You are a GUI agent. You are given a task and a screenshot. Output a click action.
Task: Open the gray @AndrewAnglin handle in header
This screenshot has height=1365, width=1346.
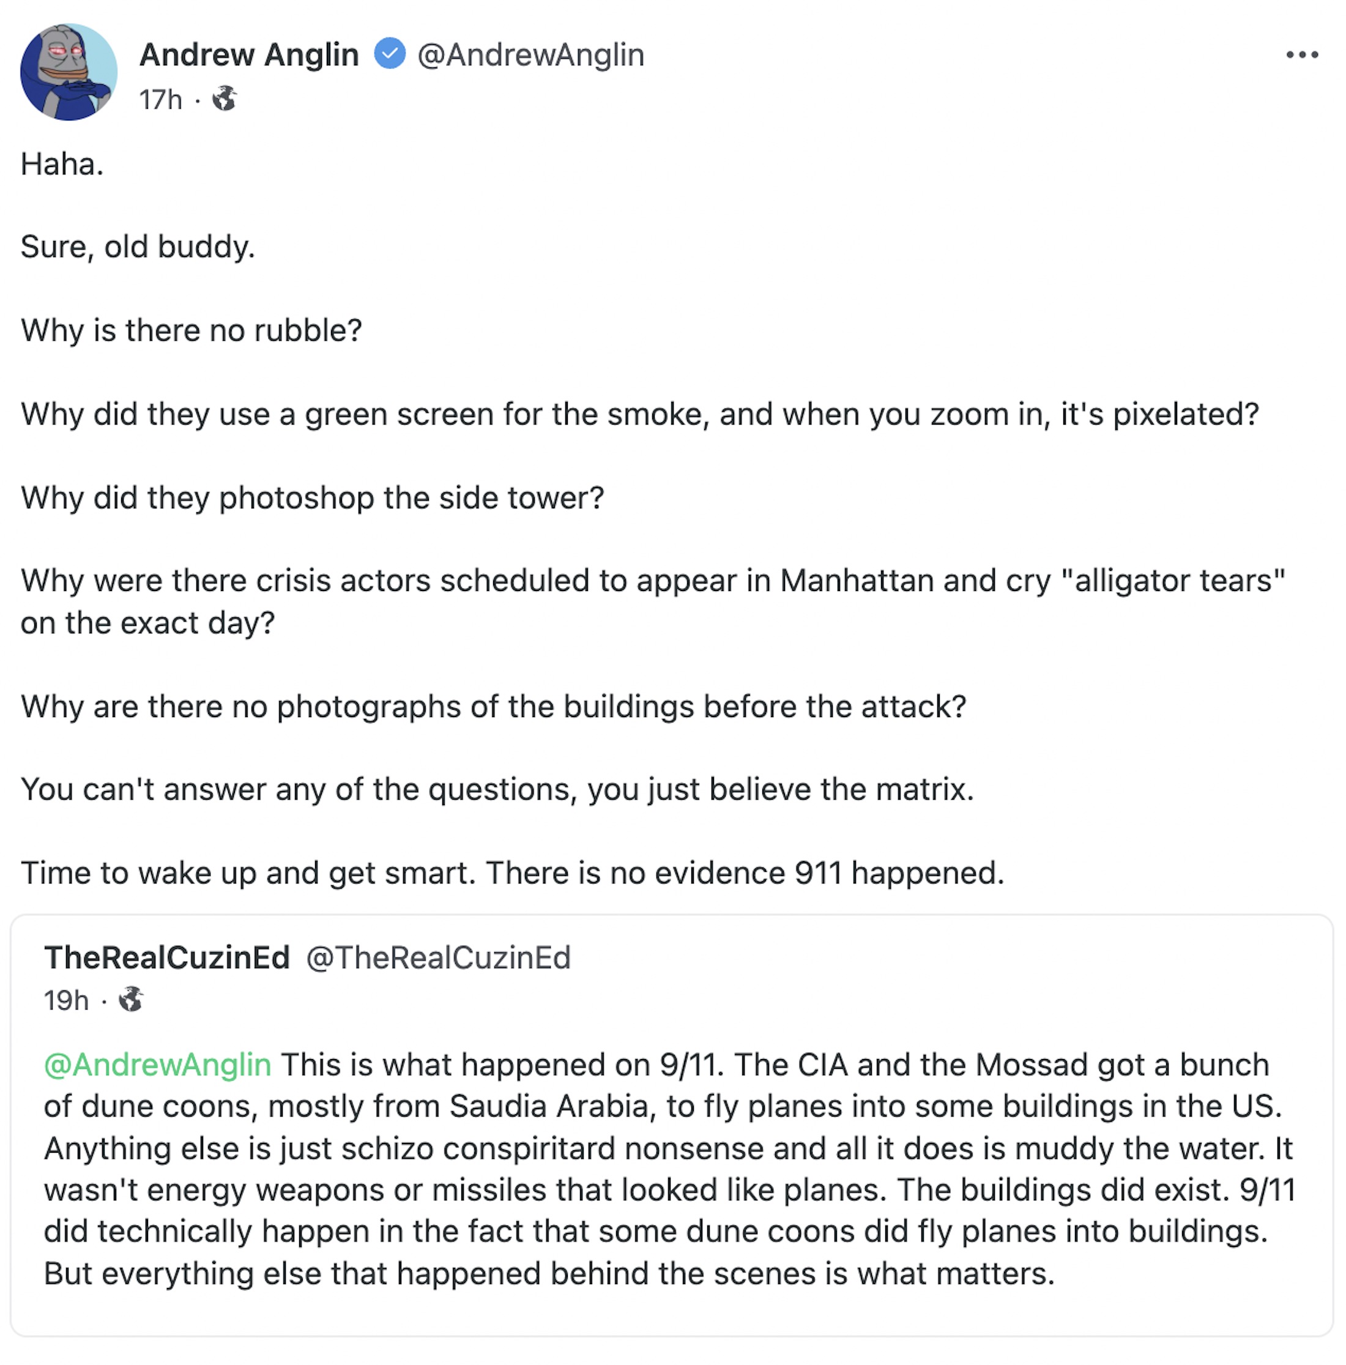530,55
